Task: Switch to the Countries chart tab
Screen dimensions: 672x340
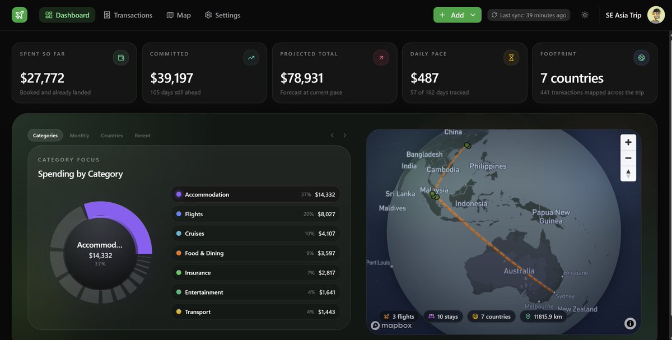Action: pos(112,136)
